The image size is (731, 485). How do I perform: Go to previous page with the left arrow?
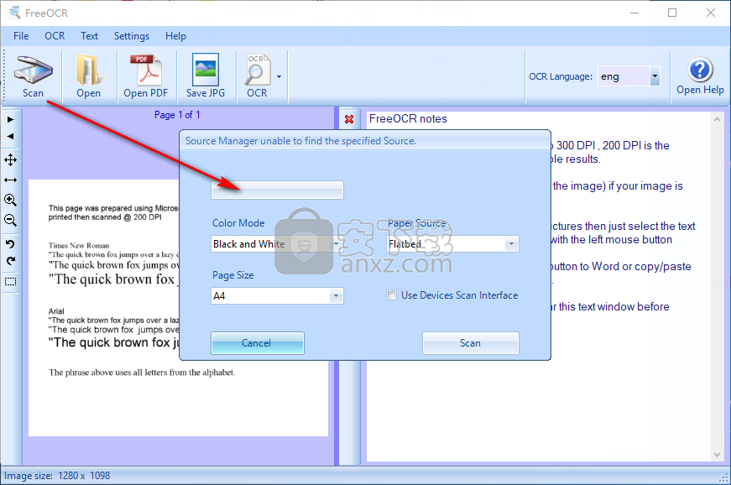(x=10, y=137)
